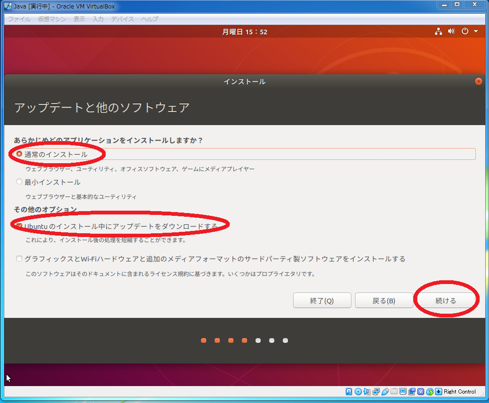Close the installer with the orange X
This screenshot has width=489, height=403.
pos(478,81)
